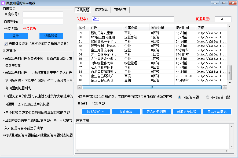238x158 pixels.
Task: Click the 导入问题列表 button
Action: click(x=156, y=112)
